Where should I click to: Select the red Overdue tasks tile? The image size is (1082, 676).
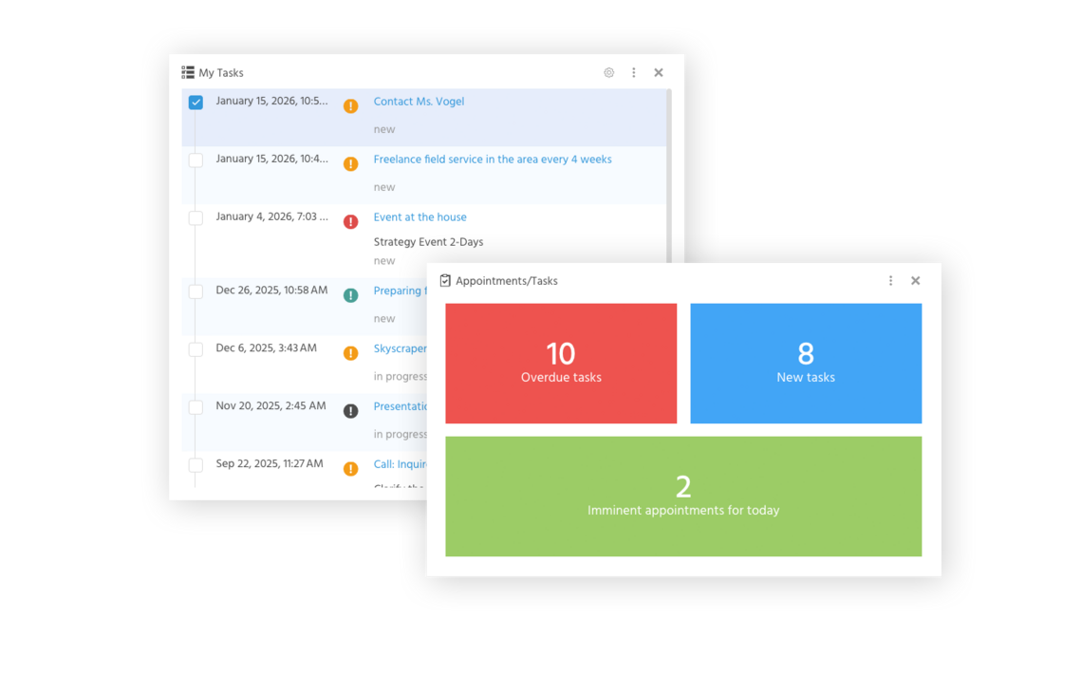[x=561, y=364]
